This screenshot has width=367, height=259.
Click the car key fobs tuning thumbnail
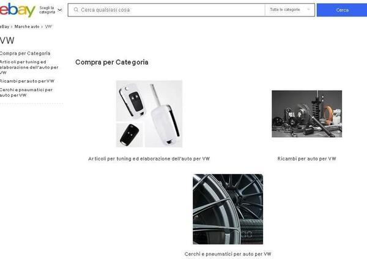149,114
